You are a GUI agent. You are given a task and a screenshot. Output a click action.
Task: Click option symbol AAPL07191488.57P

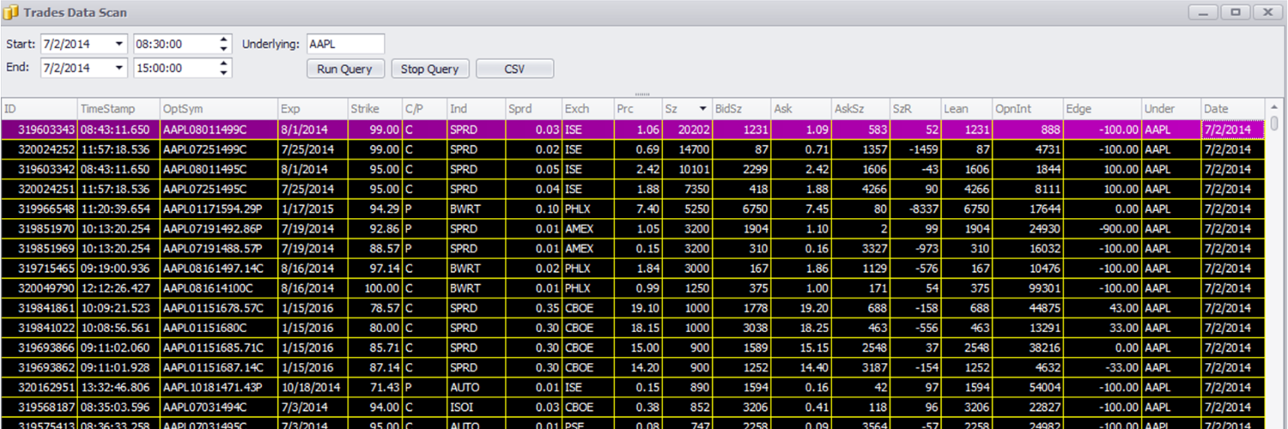219,249
